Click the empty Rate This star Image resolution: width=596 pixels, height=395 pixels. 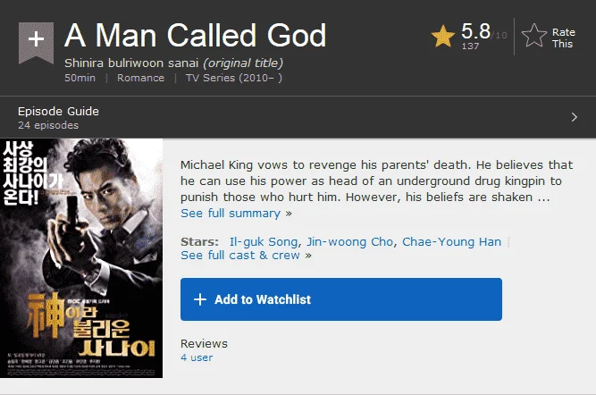tap(534, 36)
